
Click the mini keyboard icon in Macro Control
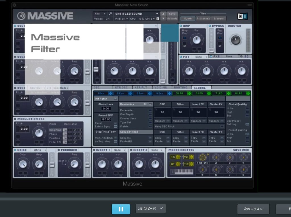point(181,172)
